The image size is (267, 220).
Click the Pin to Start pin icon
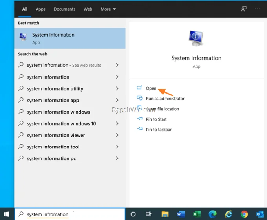click(140, 118)
